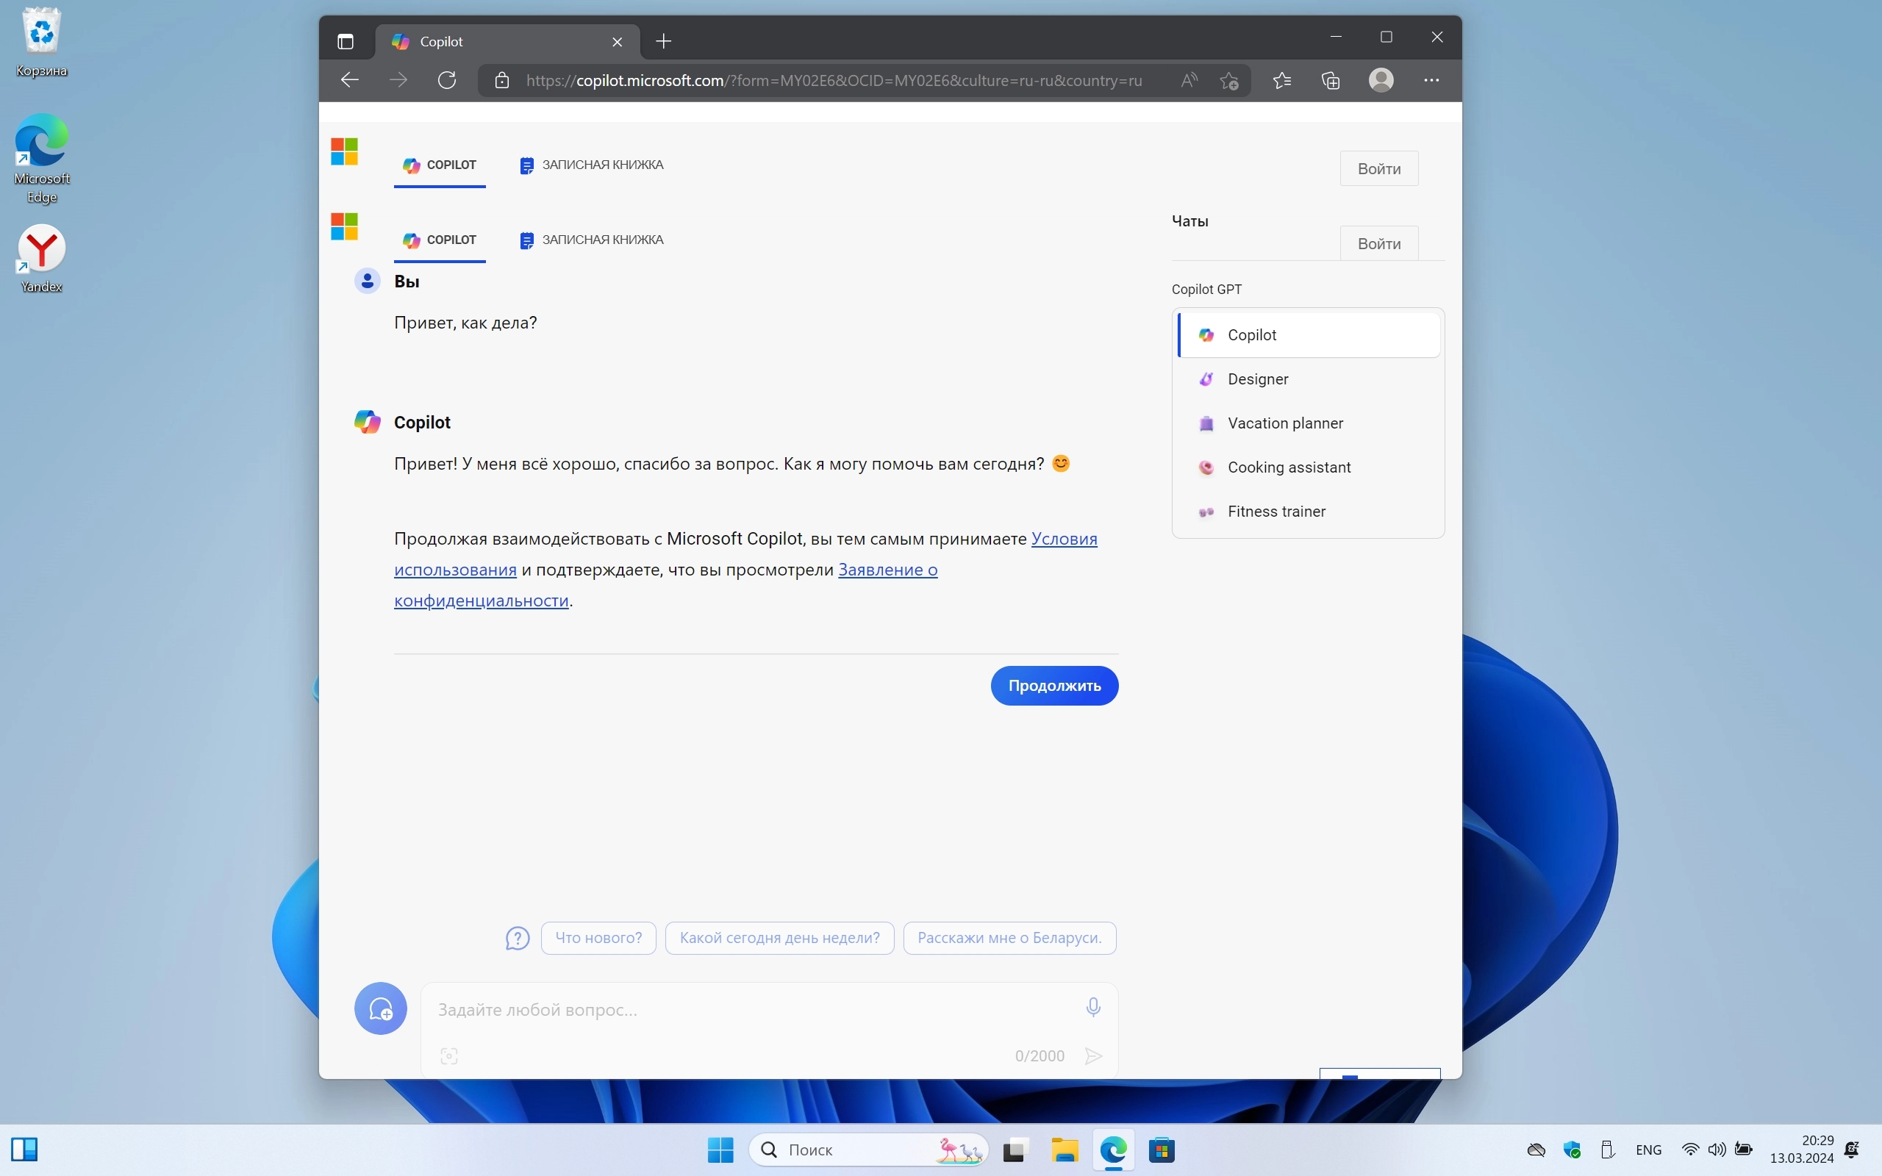1882x1176 pixels.
Task: Open Microsoft Store from the taskbar
Action: (1161, 1150)
